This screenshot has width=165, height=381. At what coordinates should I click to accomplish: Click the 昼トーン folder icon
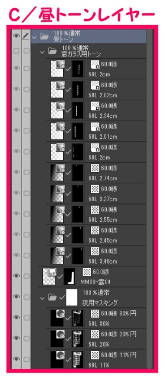pos(44,37)
